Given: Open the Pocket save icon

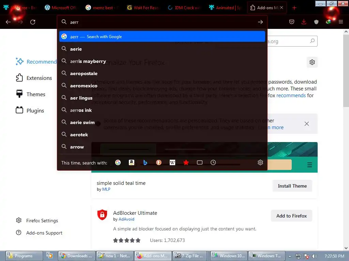Looking at the screenshot, I should click(292, 22).
